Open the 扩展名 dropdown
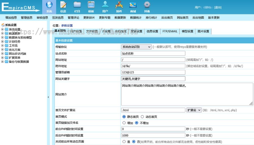 [194, 110]
